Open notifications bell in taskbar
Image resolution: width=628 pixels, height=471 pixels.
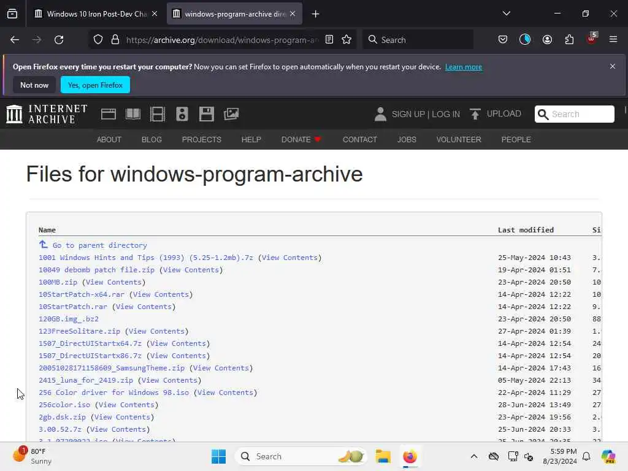click(x=586, y=456)
